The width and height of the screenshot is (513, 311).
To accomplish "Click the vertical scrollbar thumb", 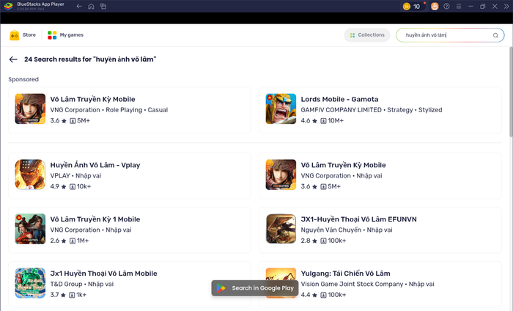I will tap(511, 92).
